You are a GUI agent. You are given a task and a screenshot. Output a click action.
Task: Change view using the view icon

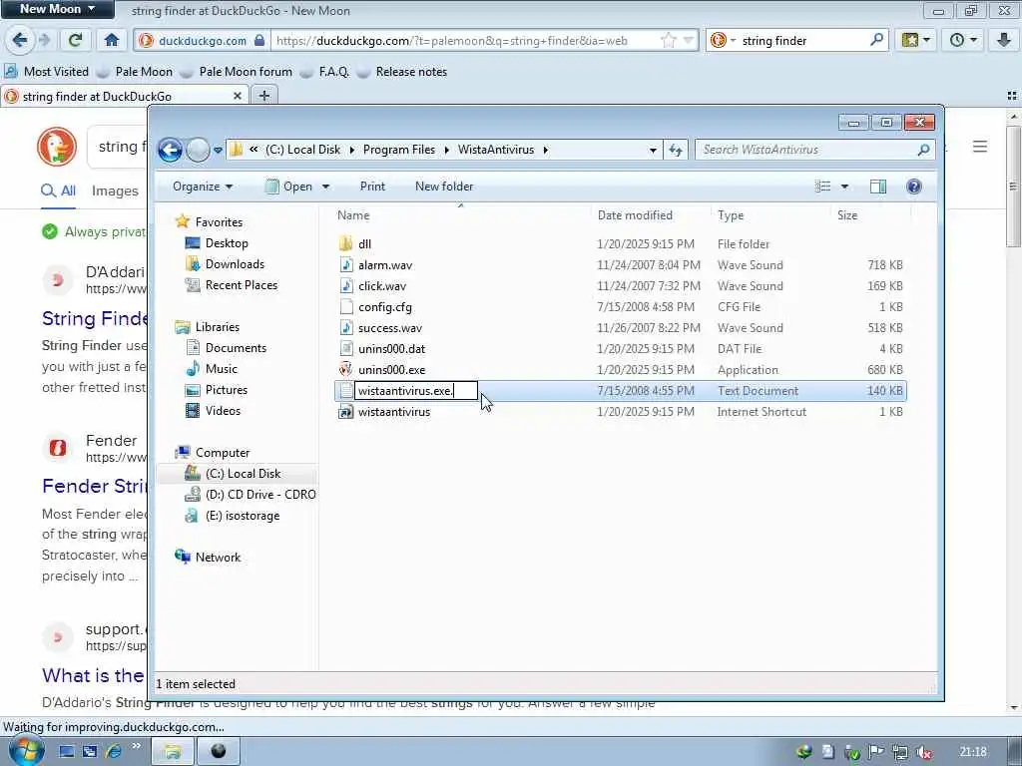pos(823,187)
